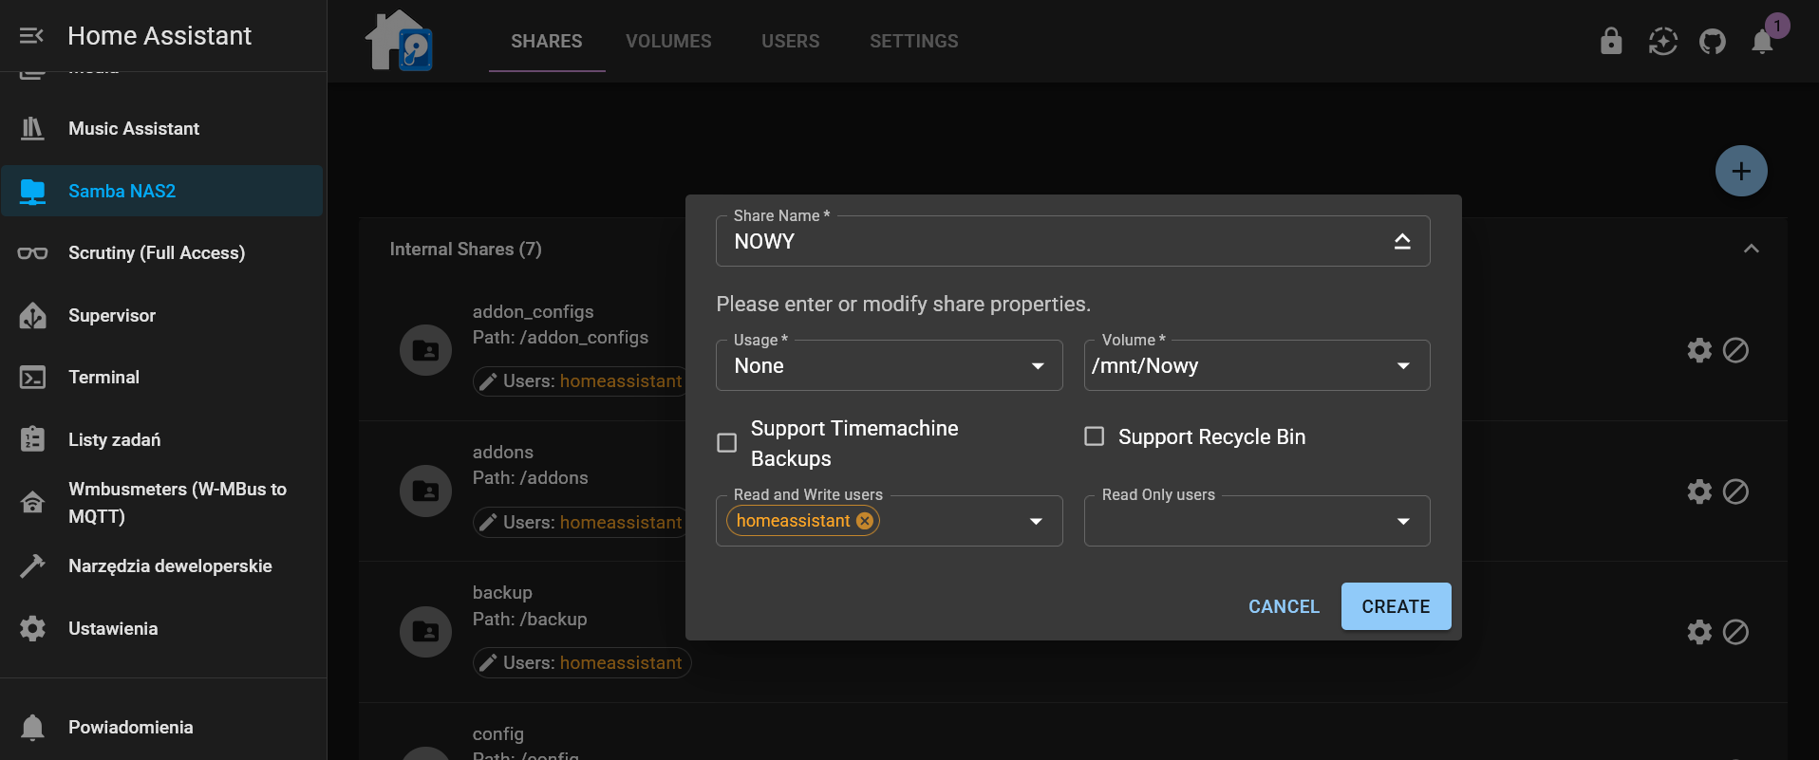Click the lock icon in top bar

click(1611, 41)
